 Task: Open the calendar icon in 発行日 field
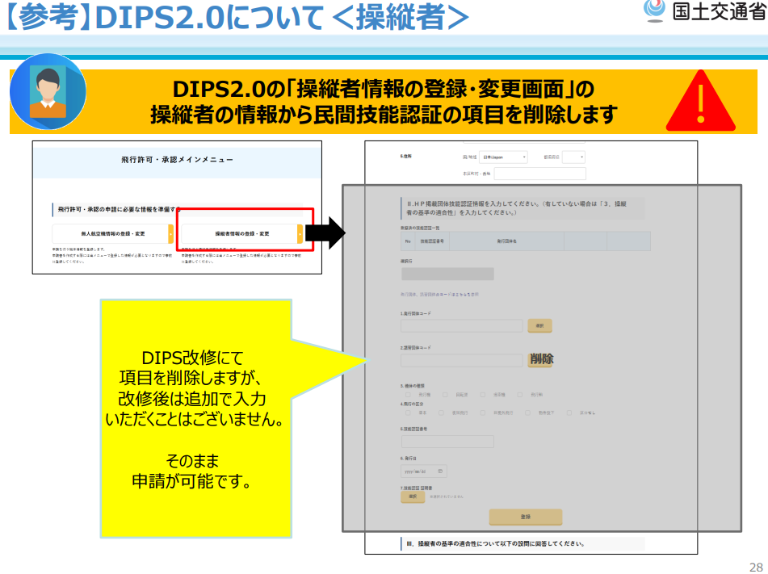pyautogui.click(x=440, y=471)
